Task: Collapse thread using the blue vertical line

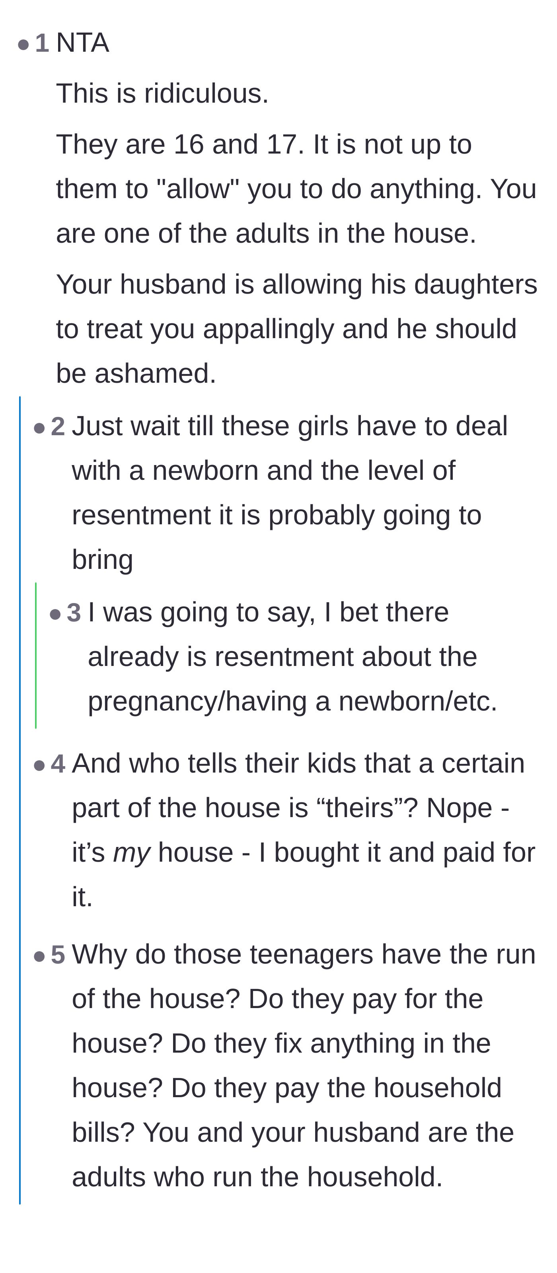Action: click(x=20, y=800)
